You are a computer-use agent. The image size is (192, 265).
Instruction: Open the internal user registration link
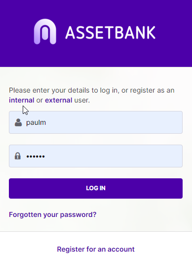(x=22, y=100)
